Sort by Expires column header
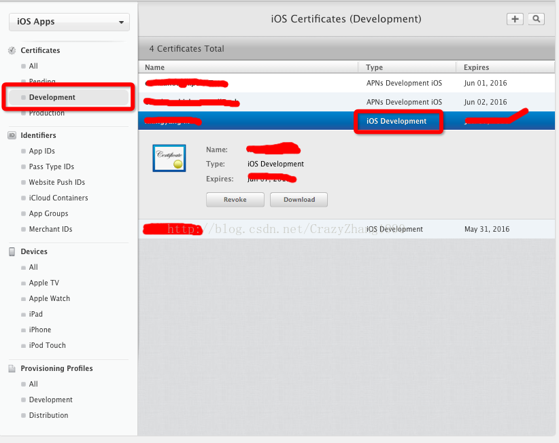559x443 pixels. (x=476, y=67)
